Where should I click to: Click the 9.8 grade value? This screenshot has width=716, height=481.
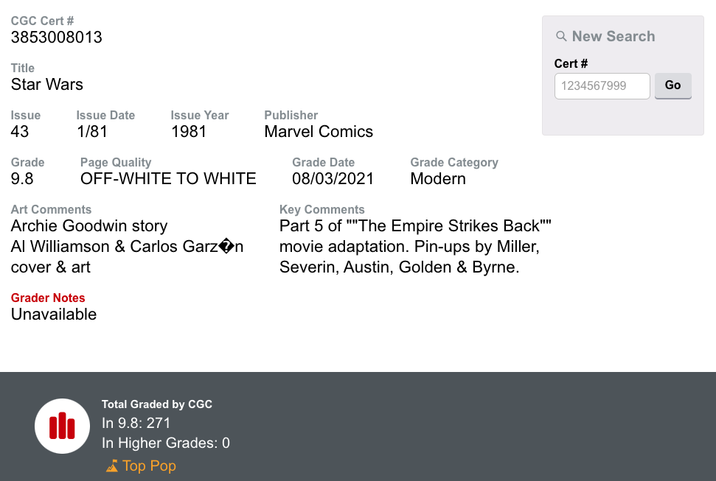(22, 179)
